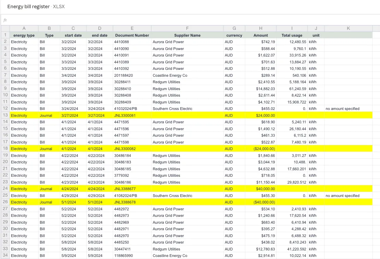The image size is (380, 259).
Task: Click amount $2,914.81
Action: click(x=261, y=256)
